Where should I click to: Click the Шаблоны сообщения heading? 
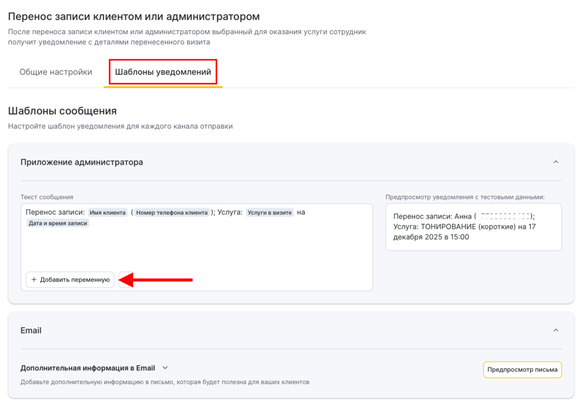coord(62,111)
